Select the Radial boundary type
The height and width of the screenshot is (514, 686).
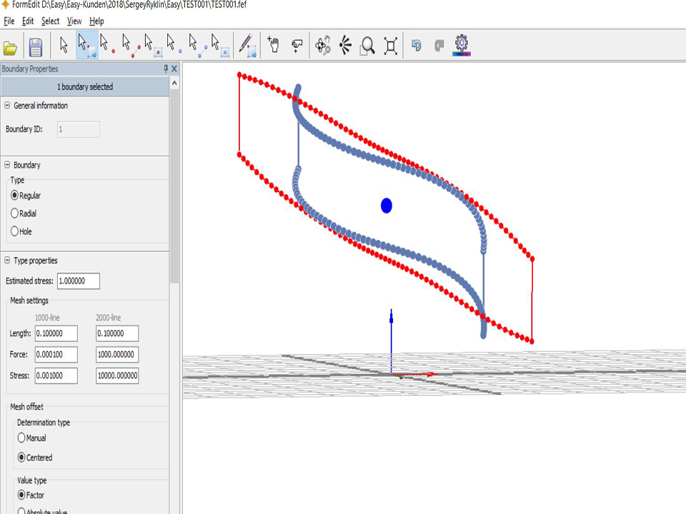(15, 213)
